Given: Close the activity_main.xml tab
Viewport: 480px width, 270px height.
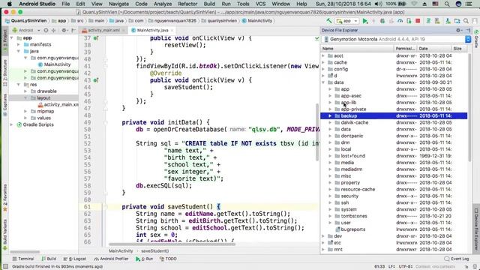Looking at the screenshot, I should pyautogui.click(x=124, y=30).
